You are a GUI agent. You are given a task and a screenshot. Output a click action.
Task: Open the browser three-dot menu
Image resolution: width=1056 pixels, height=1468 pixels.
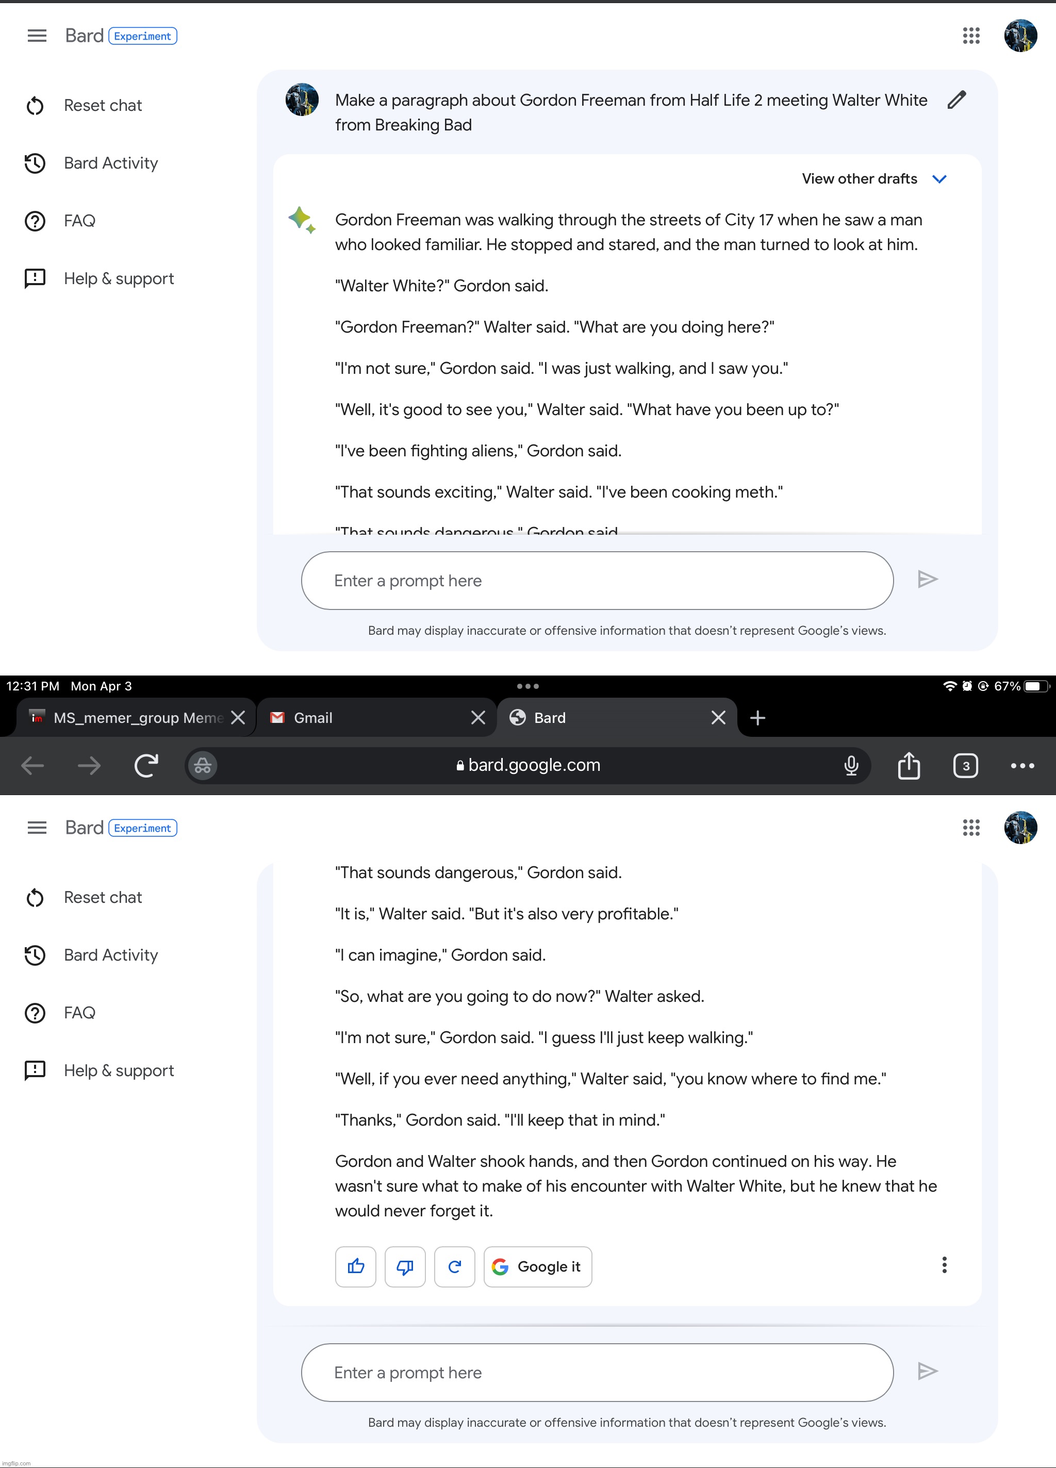click(x=1021, y=766)
